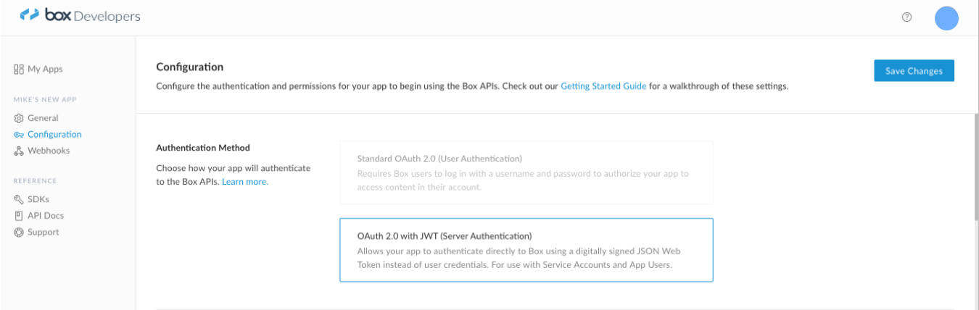Viewport: 979px width, 310px height.
Task: Click the API Docs document icon
Action: click(x=19, y=216)
